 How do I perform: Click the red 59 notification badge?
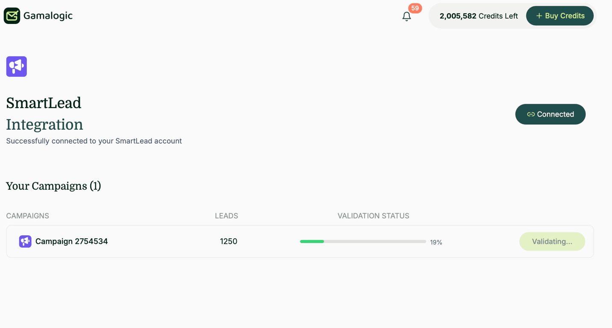click(415, 8)
